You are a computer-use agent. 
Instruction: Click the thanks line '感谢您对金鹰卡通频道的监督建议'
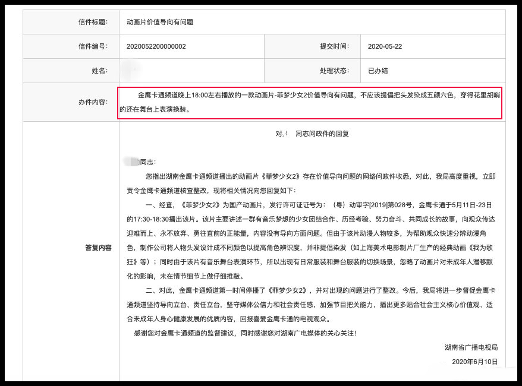[x=246, y=333]
